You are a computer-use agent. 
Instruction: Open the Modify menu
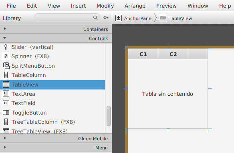coord(105,6)
